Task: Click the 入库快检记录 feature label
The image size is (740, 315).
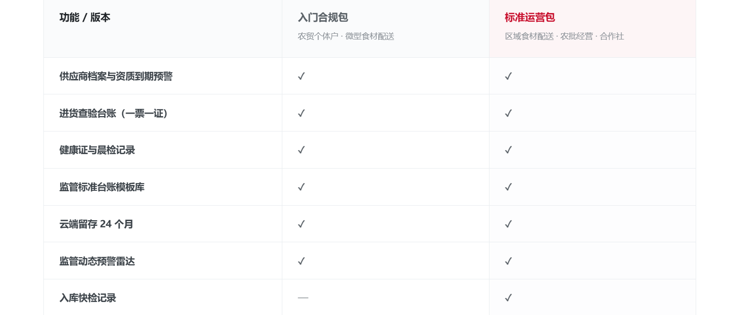Action: pyautogui.click(x=88, y=298)
